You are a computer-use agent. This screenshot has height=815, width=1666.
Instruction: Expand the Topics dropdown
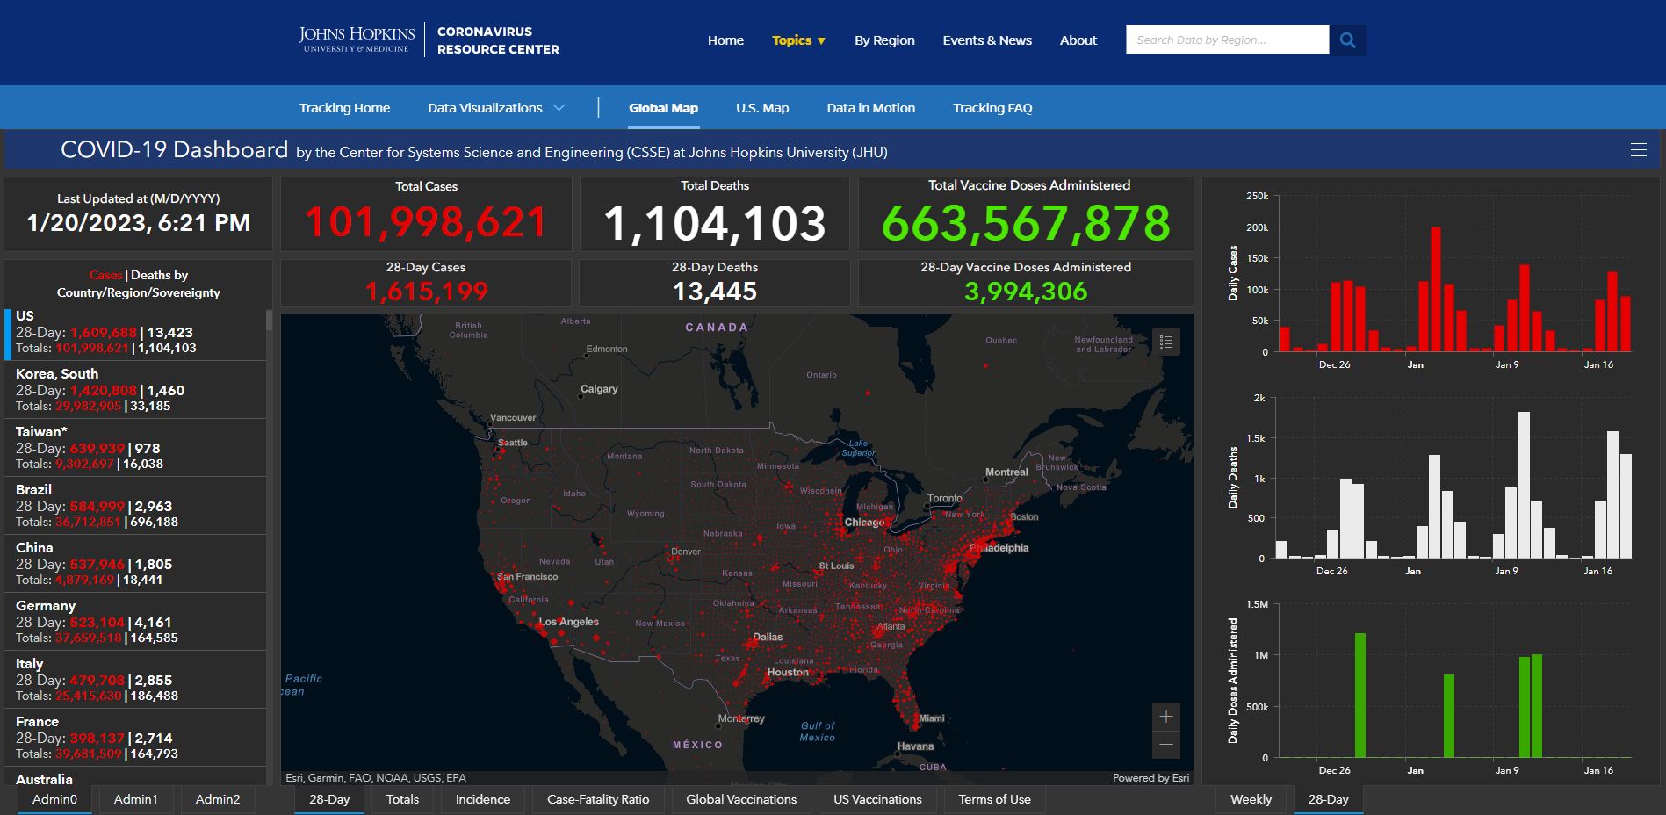coord(798,40)
